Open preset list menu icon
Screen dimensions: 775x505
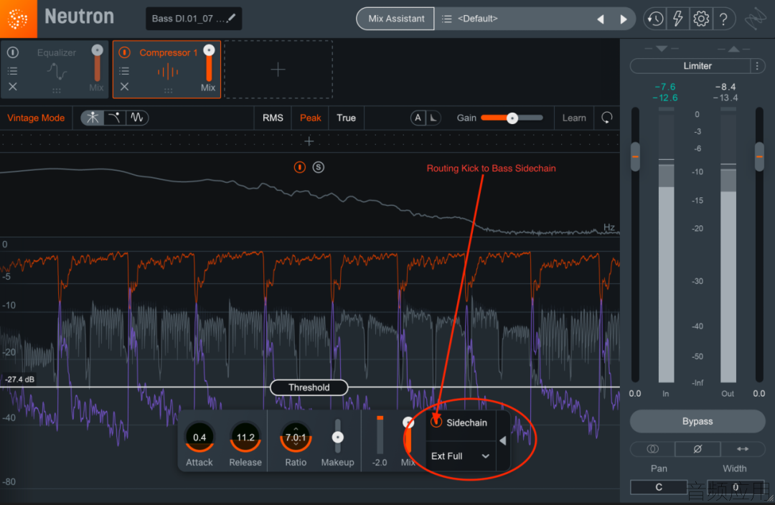point(446,19)
